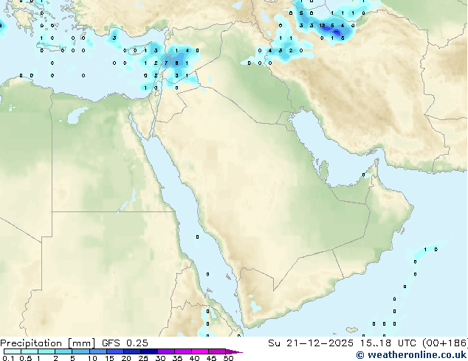Click the "(00+186)" forecast run text

click(445, 343)
